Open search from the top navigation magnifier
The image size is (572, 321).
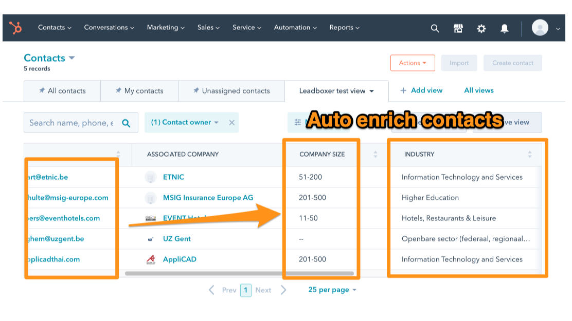435,28
